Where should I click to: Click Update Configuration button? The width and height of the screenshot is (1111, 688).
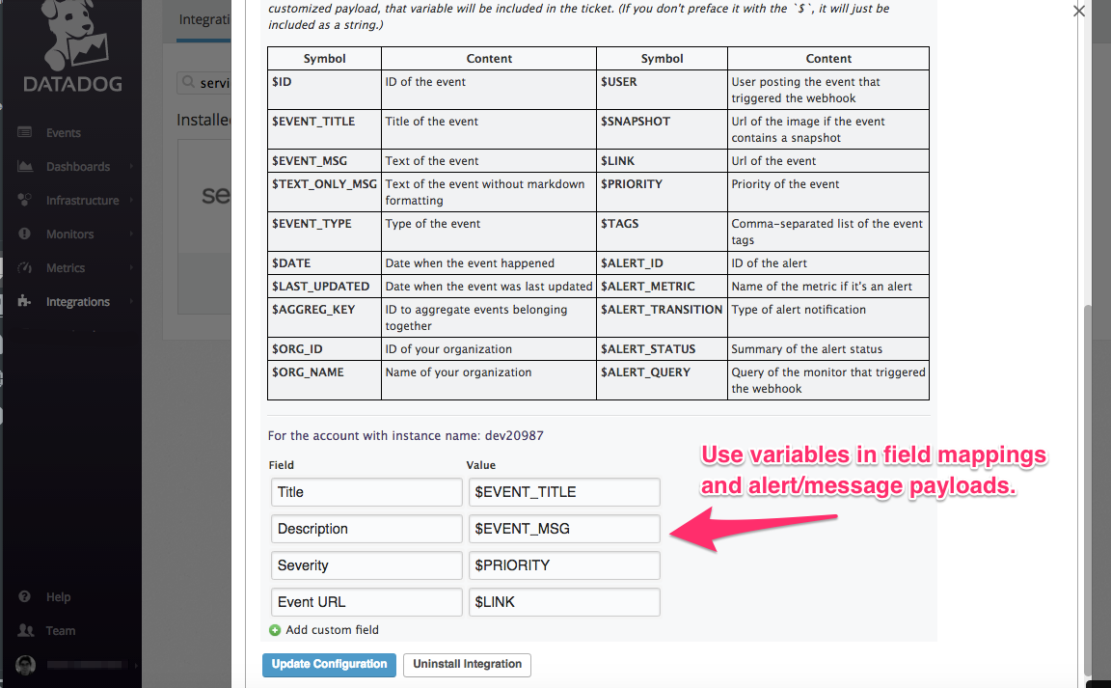tap(329, 664)
